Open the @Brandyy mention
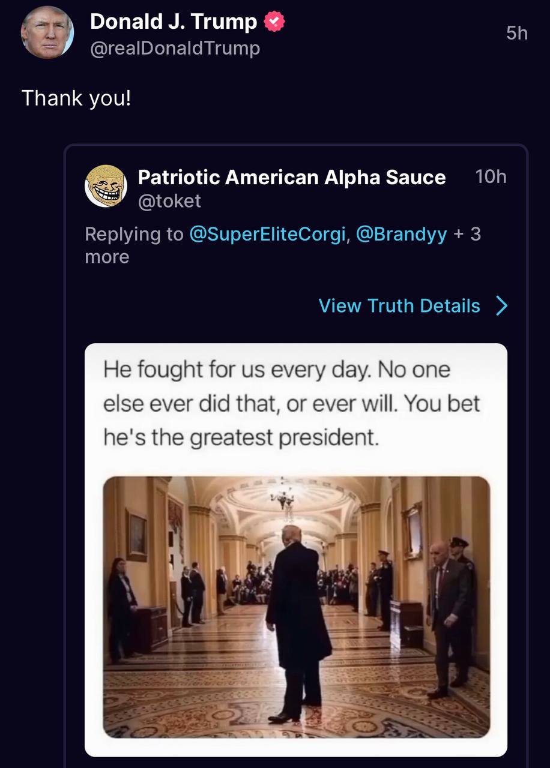This screenshot has height=768, width=550. point(402,234)
